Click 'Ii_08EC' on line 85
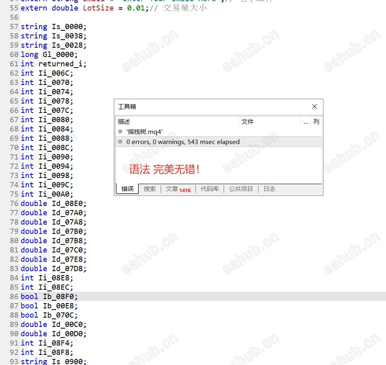 [x=54, y=287]
